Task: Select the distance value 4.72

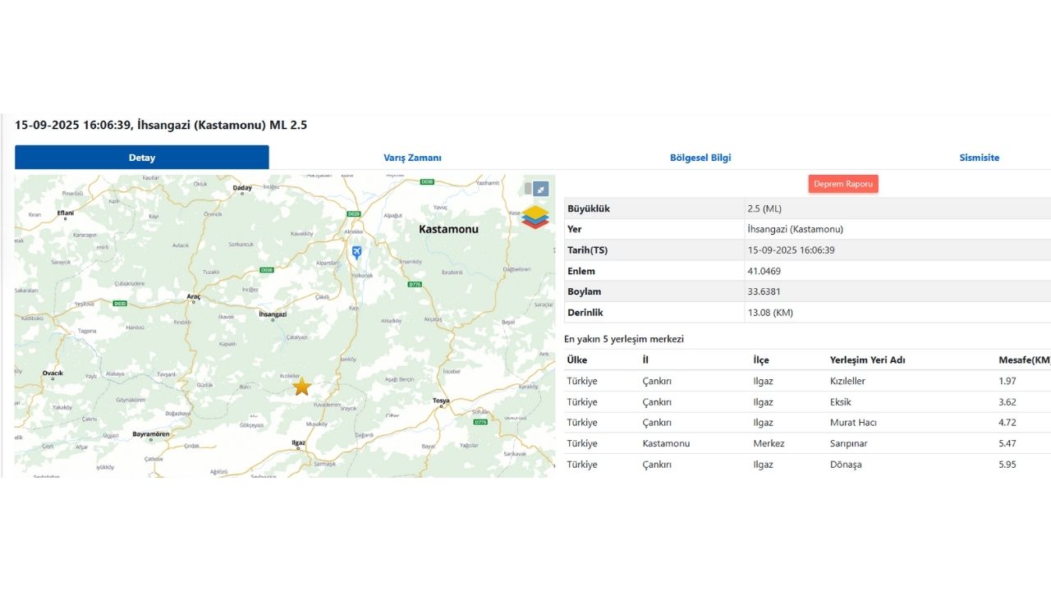Action: coord(1007,423)
